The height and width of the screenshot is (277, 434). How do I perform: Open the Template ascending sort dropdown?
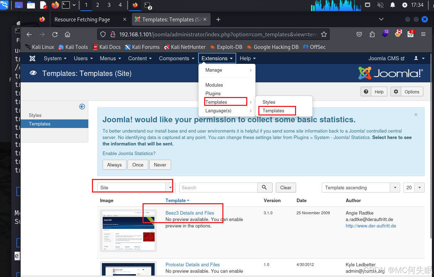pyautogui.click(x=361, y=188)
